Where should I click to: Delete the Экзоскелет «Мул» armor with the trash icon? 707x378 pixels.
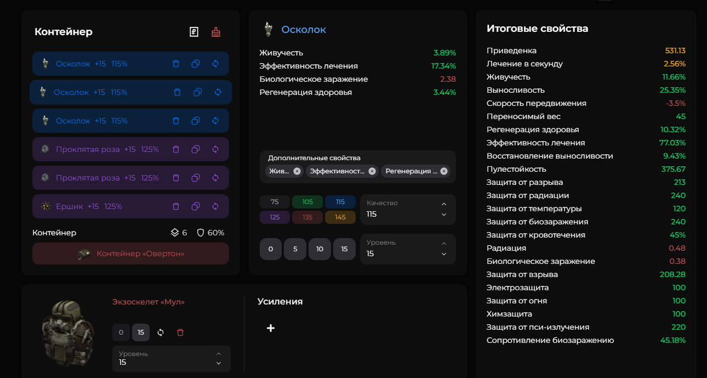(x=180, y=332)
